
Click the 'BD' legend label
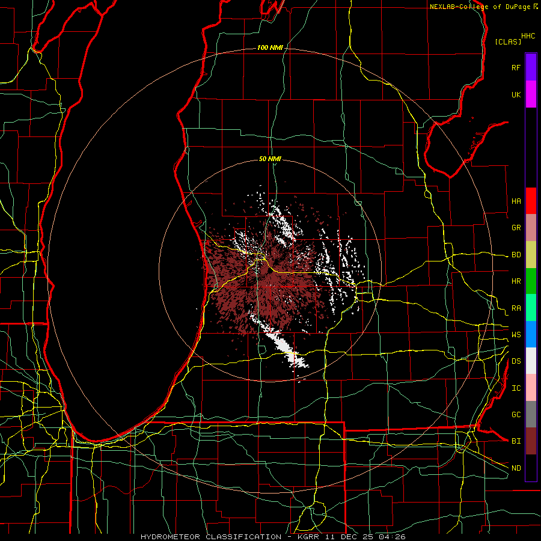coord(516,255)
